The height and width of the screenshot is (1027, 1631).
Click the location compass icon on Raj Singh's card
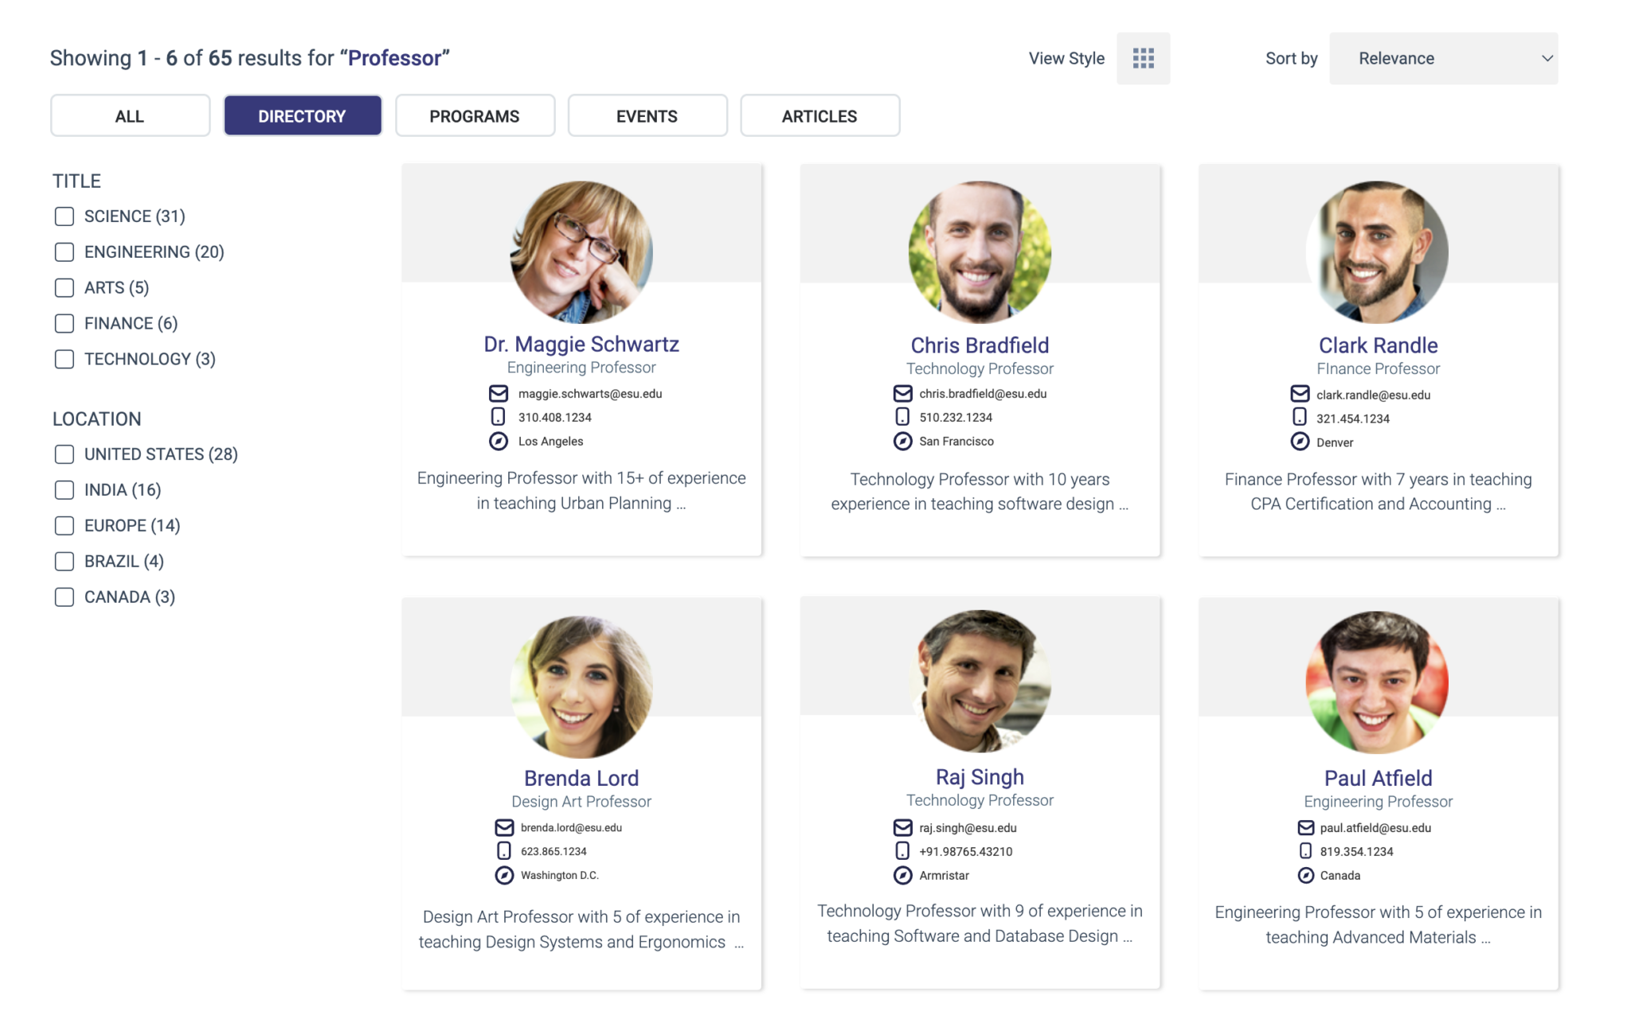point(902,875)
